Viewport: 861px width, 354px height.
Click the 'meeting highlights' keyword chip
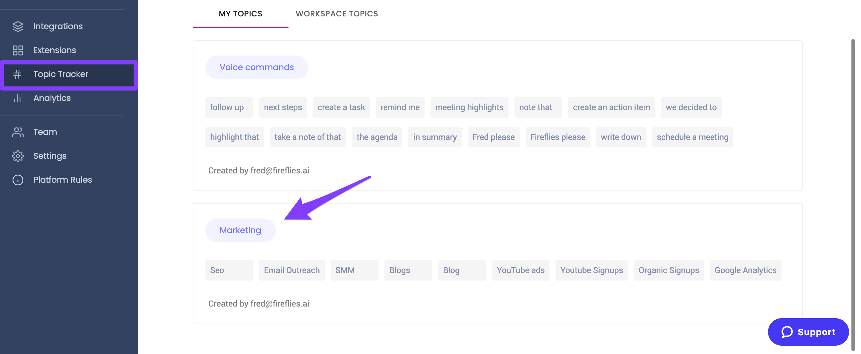[469, 107]
